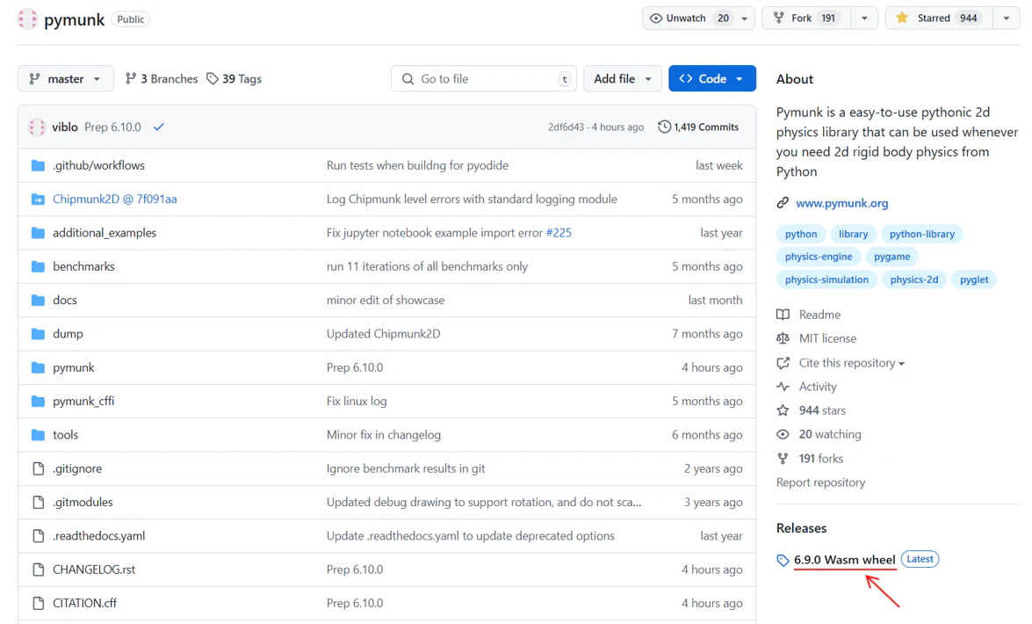The width and height of the screenshot is (1032, 624).
Task: Click the Go to file search field
Action: click(x=484, y=78)
